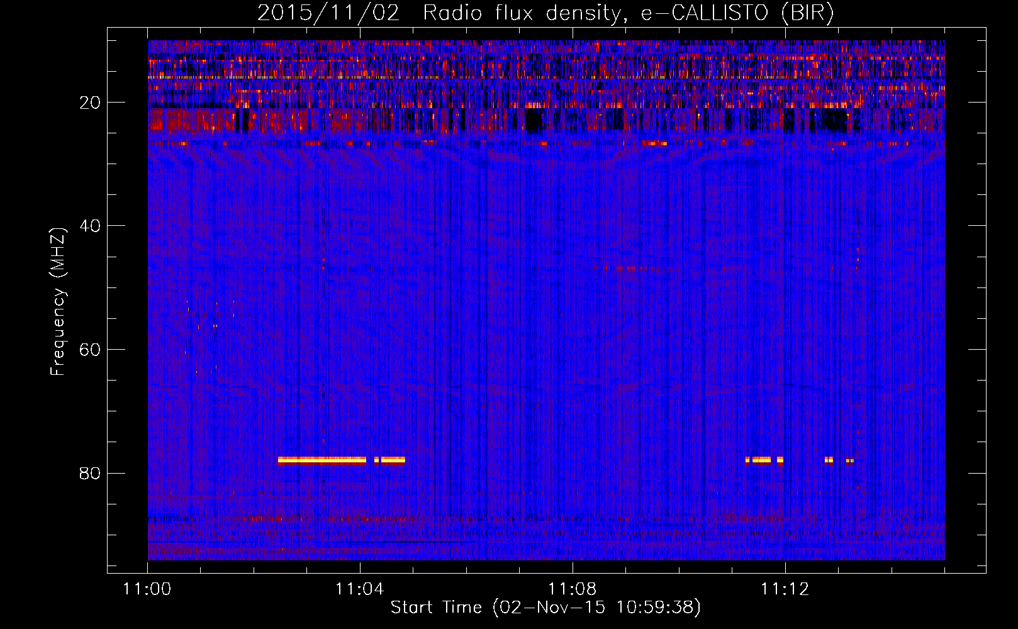
Task: Click the 'Start Time (02-Nov-15 10:59:38)' axis label
Action: point(545,608)
